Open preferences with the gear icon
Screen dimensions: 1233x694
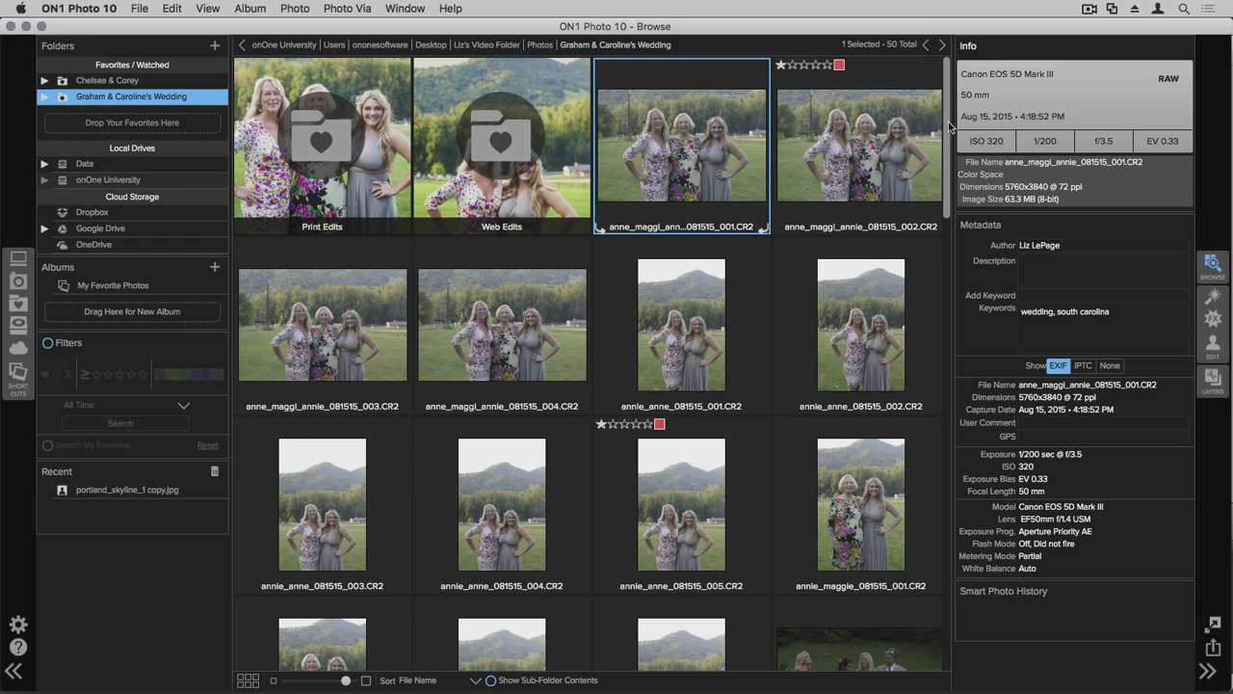click(x=17, y=625)
